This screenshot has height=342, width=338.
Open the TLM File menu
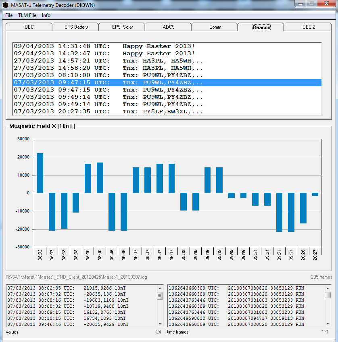coord(27,15)
